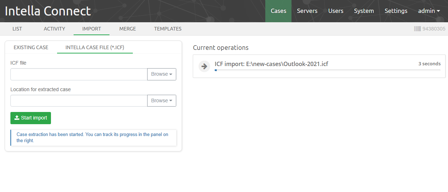Image resolution: width=448 pixels, height=192 pixels.
Task: Open the System menu item
Action: click(x=364, y=11)
